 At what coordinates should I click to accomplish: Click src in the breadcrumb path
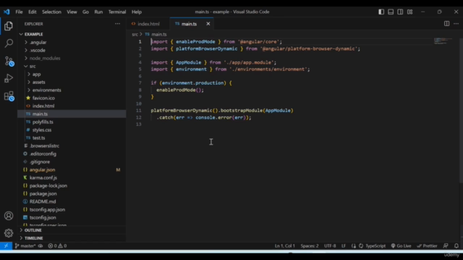[x=135, y=34]
